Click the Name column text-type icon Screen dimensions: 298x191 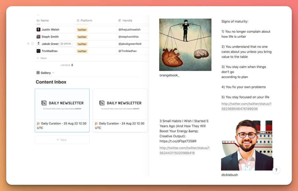38,20
